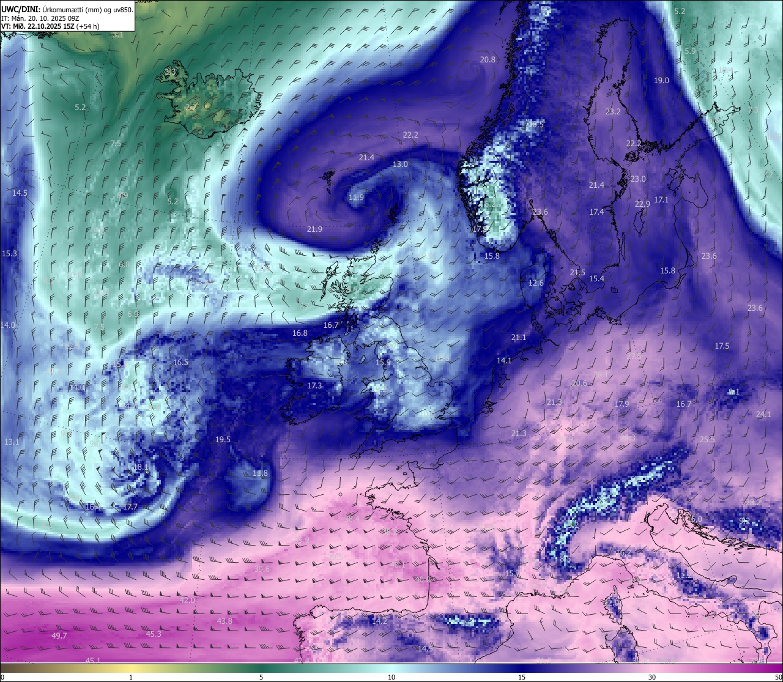783x682 pixels.
Task: Click the 49.7 value label
Action: pos(59,636)
